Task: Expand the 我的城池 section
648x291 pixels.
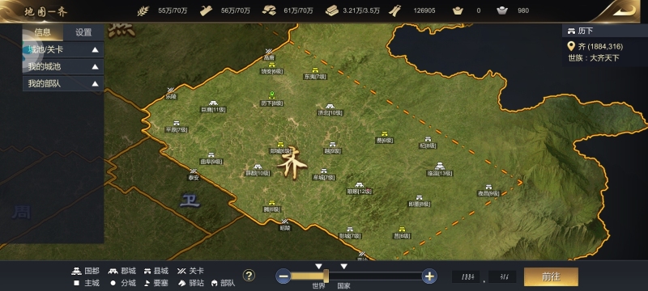Action: click(63, 66)
